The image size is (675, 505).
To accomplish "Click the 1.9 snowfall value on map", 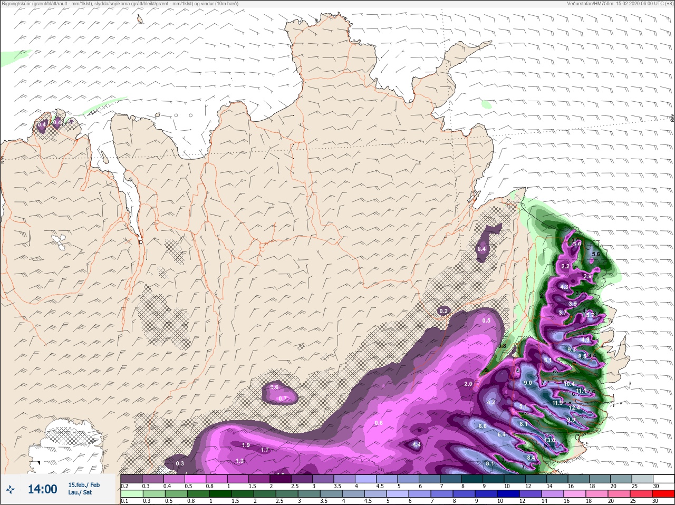I will coord(246,445).
